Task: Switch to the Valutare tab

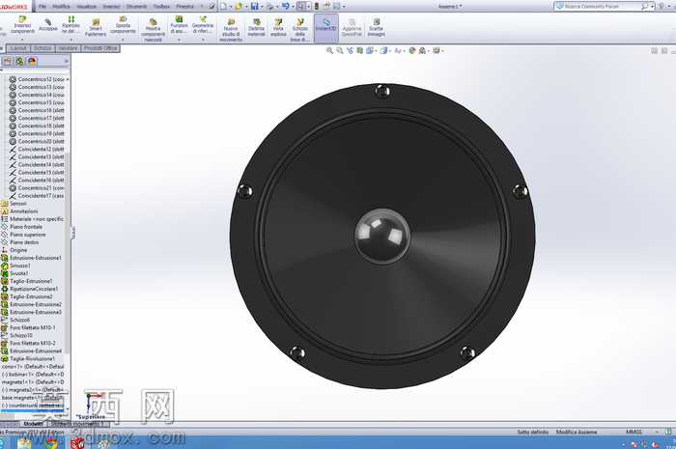Action: point(68,48)
